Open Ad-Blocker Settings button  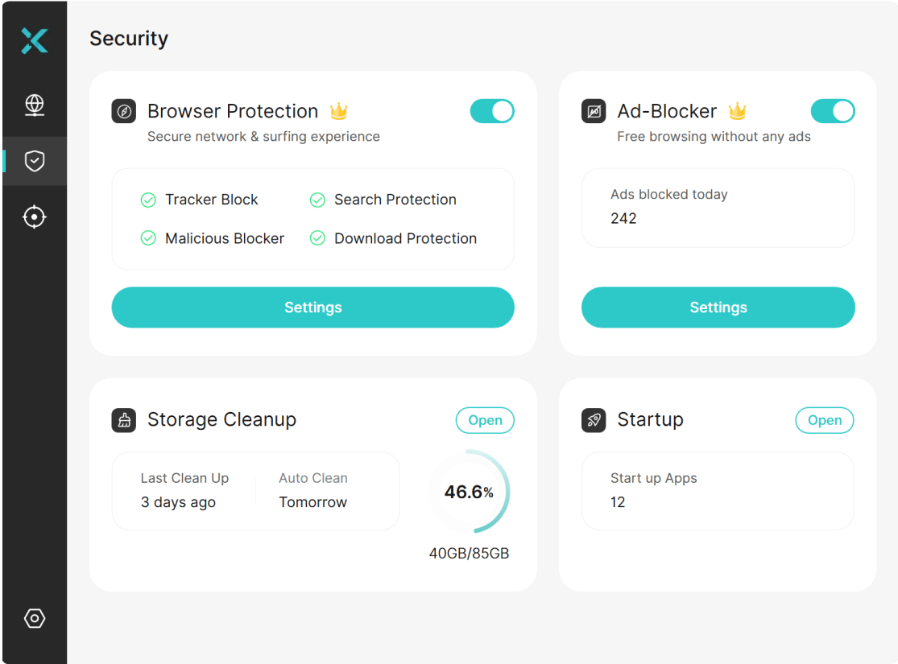pyautogui.click(x=718, y=307)
